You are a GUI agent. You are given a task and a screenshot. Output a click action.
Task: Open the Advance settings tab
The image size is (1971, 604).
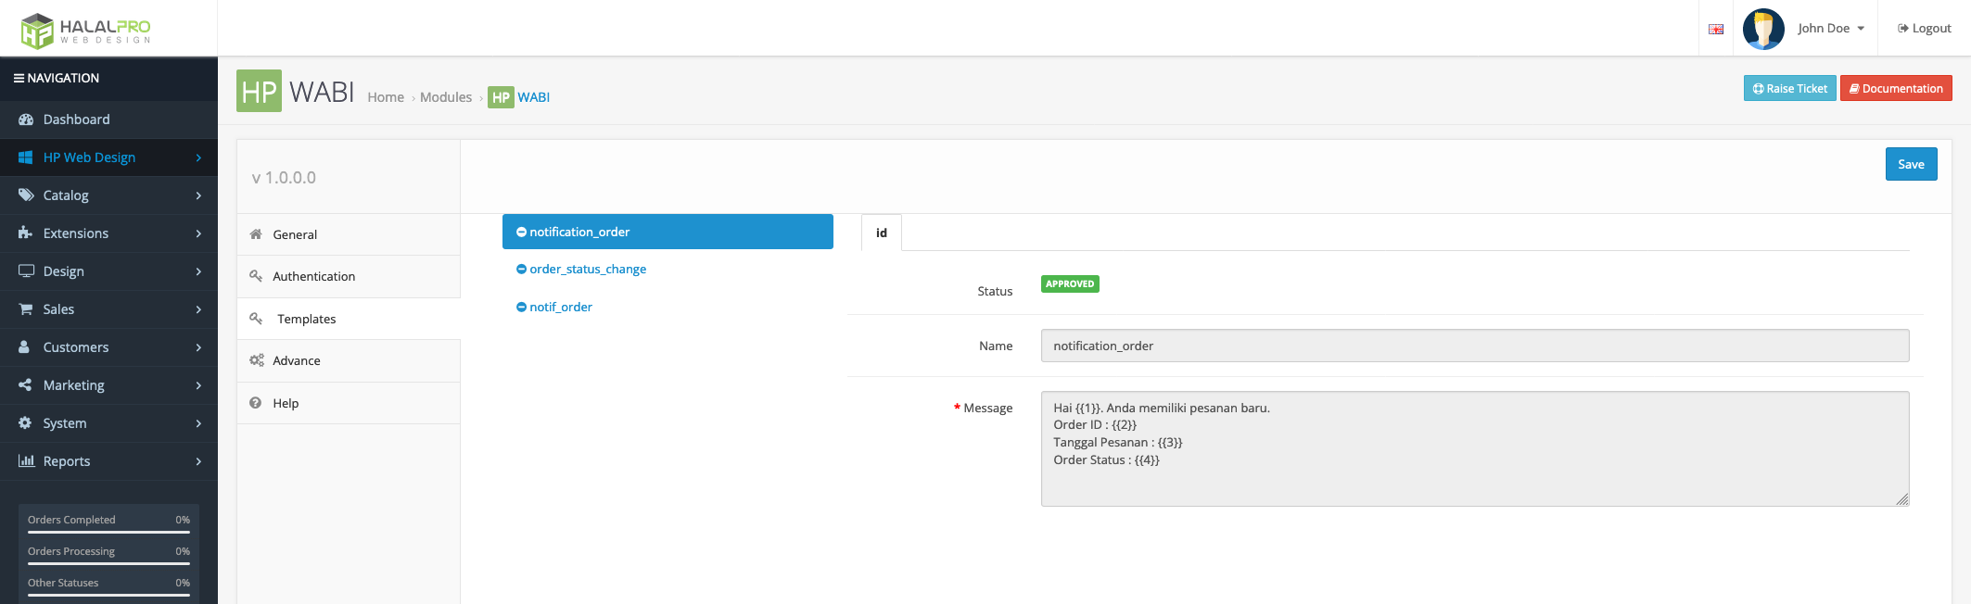[349, 360]
